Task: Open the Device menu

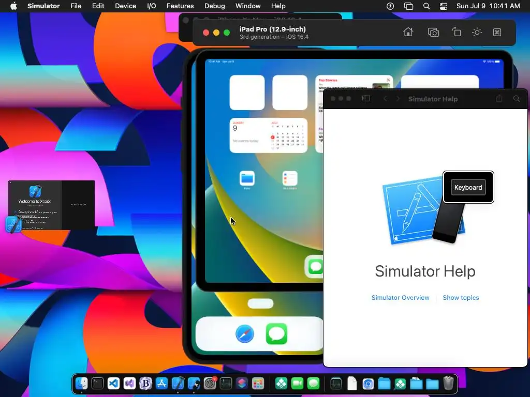Action: pyautogui.click(x=125, y=6)
